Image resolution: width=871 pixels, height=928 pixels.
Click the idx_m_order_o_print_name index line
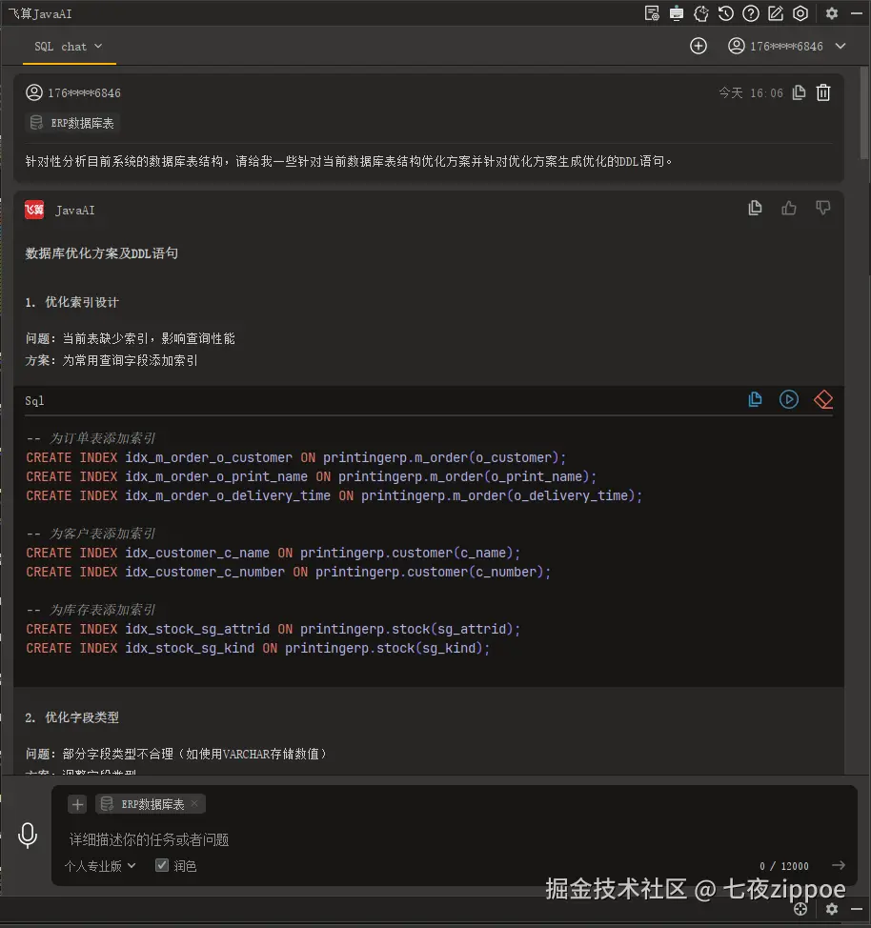click(312, 476)
